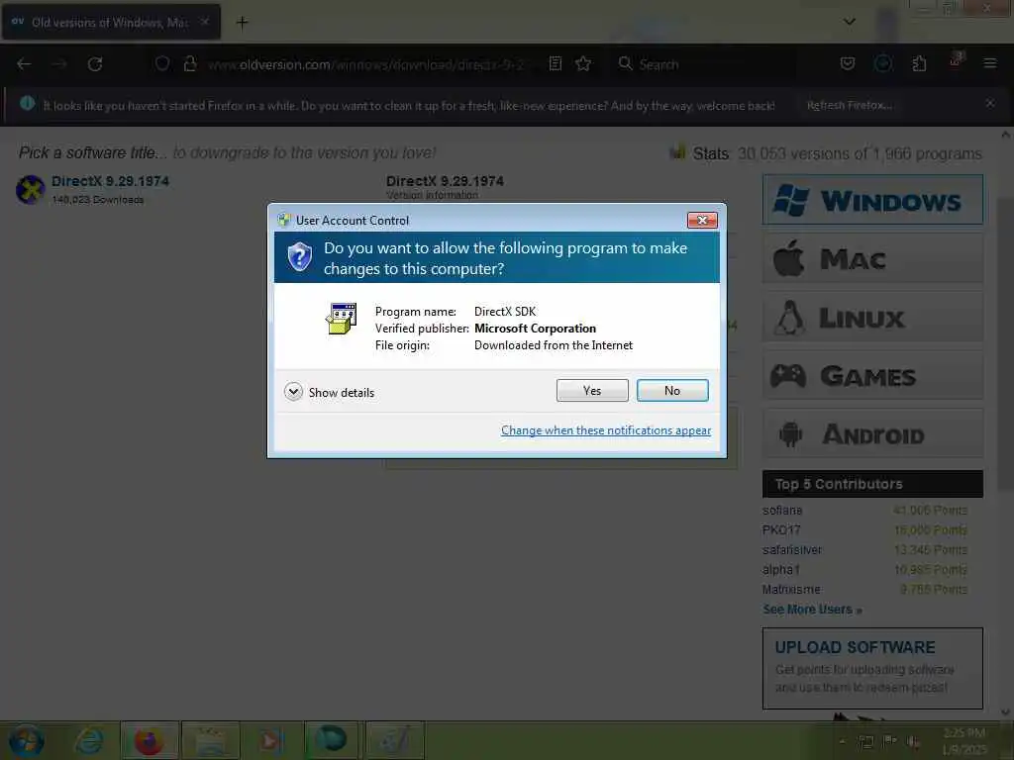Click the system tray volume icon

(913, 741)
